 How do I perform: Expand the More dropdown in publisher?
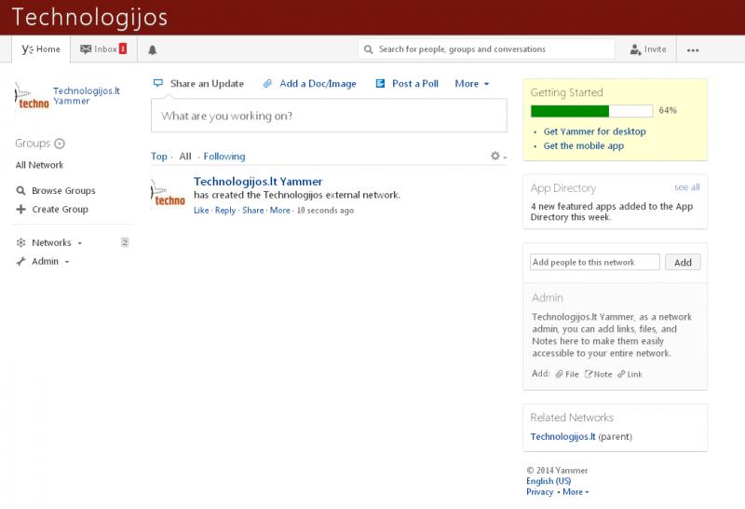[472, 83]
